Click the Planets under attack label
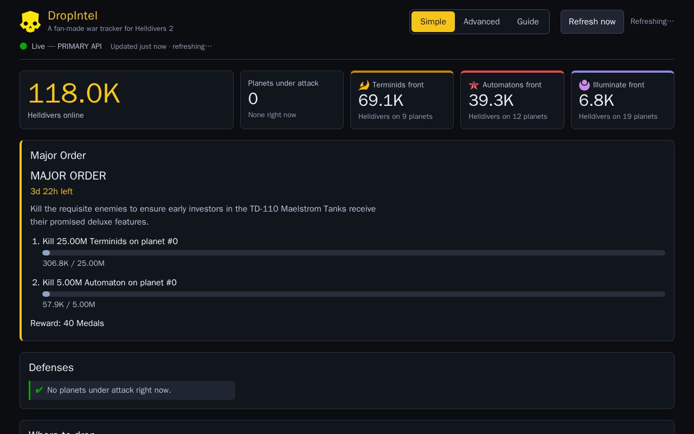694x434 pixels. 283,83
